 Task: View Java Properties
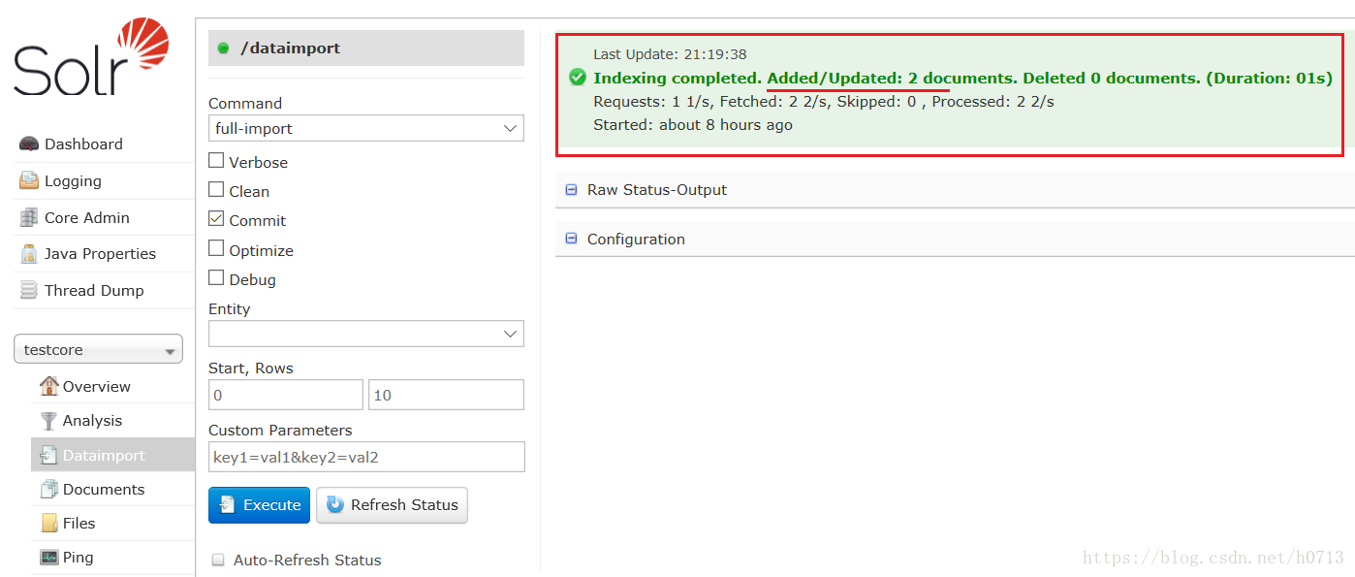(100, 254)
